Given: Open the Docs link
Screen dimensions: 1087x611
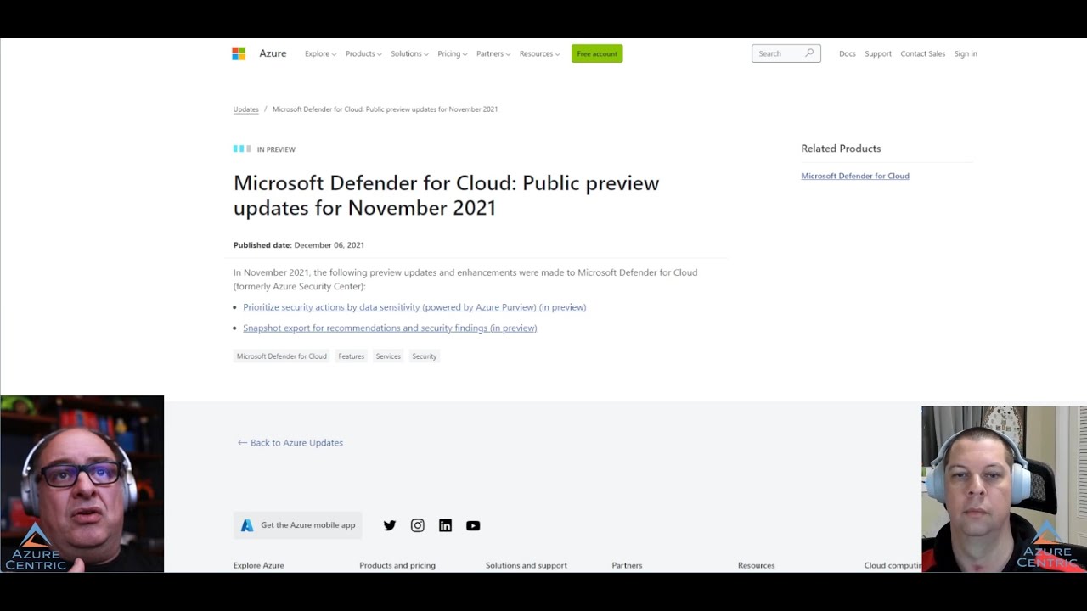Looking at the screenshot, I should pyautogui.click(x=848, y=53).
